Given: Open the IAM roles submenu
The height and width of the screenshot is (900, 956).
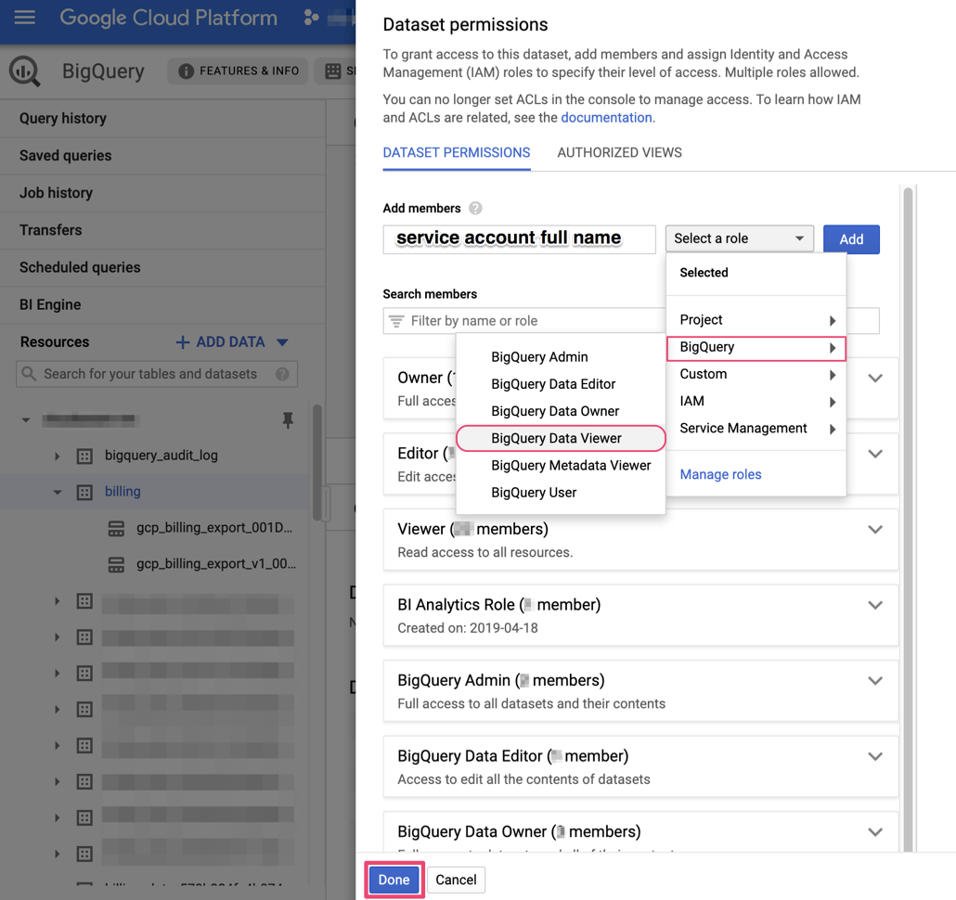Looking at the screenshot, I should click(x=756, y=401).
